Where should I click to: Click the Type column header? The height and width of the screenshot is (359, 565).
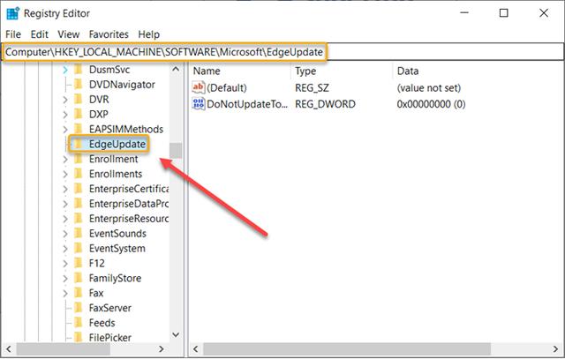click(x=305, y=71)
